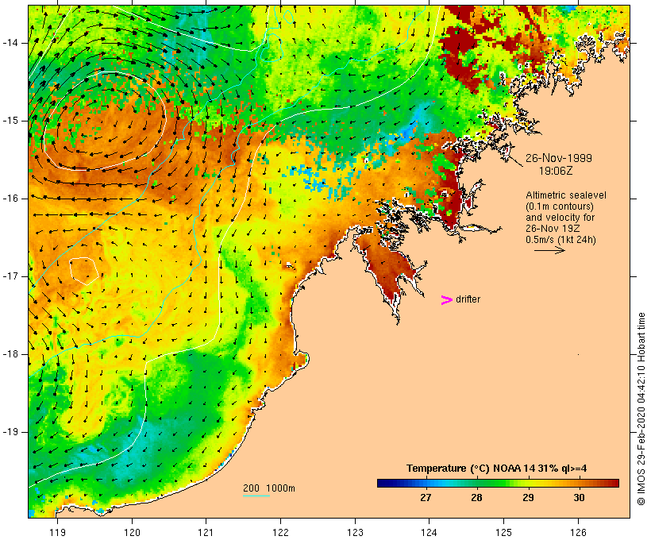The width and height of the screenshot is (651, 540).
Task: Click the '126' longitude axis label
Action: (x=578, y=532)
